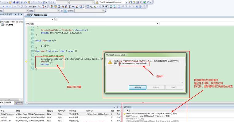The image size is (234, 122).
Task: Switch to the 反汇编 disassembly tab
Action: [29, 15]
